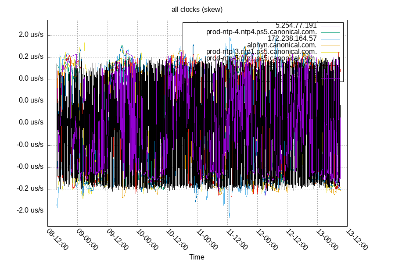Click the "10-12:00" time tick label
This screenshot has width=395, height=263.
[177, 239]
